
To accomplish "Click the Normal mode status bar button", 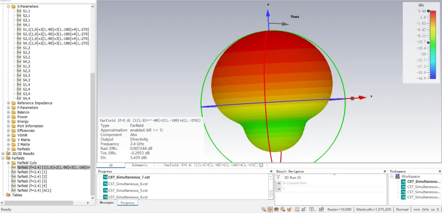I will (x=402, y=209).
